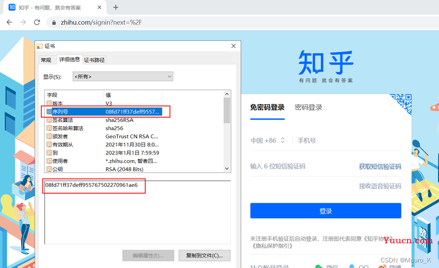Click the QQ social login icon

352,266
